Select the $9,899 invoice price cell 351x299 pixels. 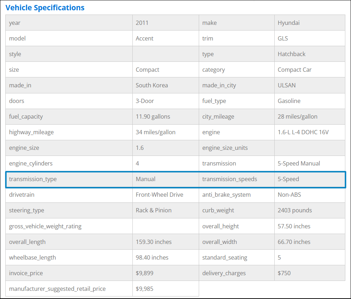tap(144, 273)
